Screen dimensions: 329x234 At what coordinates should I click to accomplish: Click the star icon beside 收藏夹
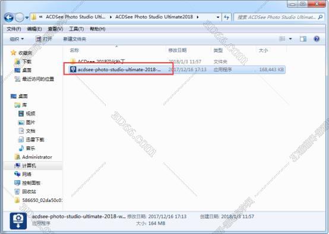[x=14, y=53]
